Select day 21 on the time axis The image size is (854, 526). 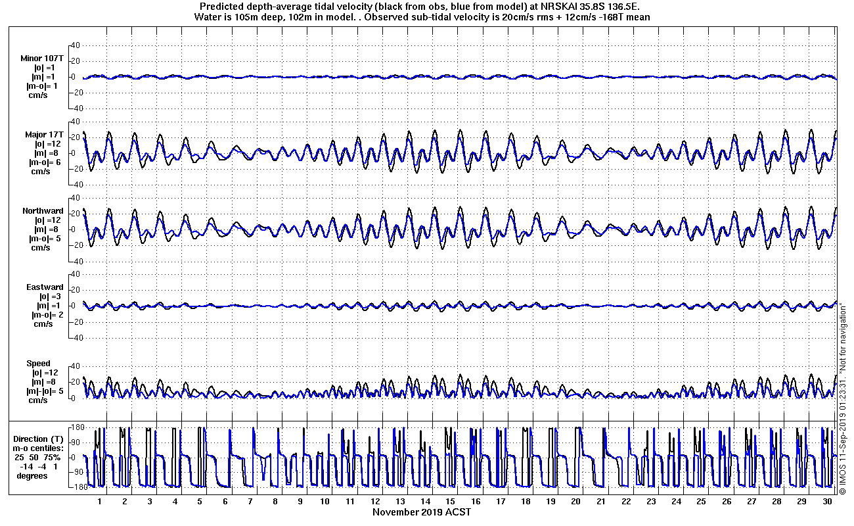tap(601, 501)
